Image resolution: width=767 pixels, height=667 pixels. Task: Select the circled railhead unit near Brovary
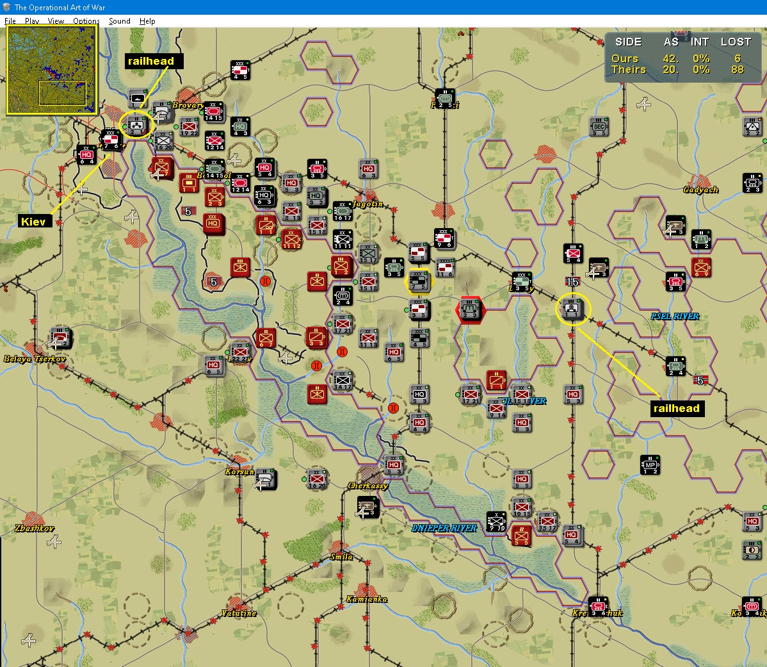pyautogui.click(x=137, y=126)
